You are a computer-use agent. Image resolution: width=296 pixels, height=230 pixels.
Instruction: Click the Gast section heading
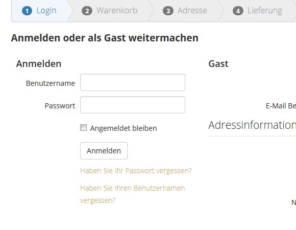pyautogui.click(x=218, y=64)
